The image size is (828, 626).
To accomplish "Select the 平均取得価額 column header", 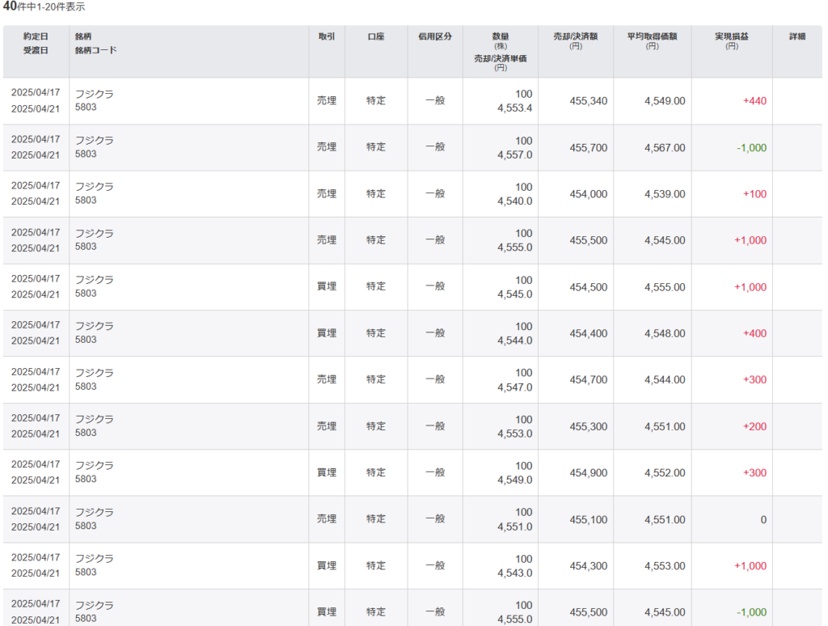I will click(652, 36).
